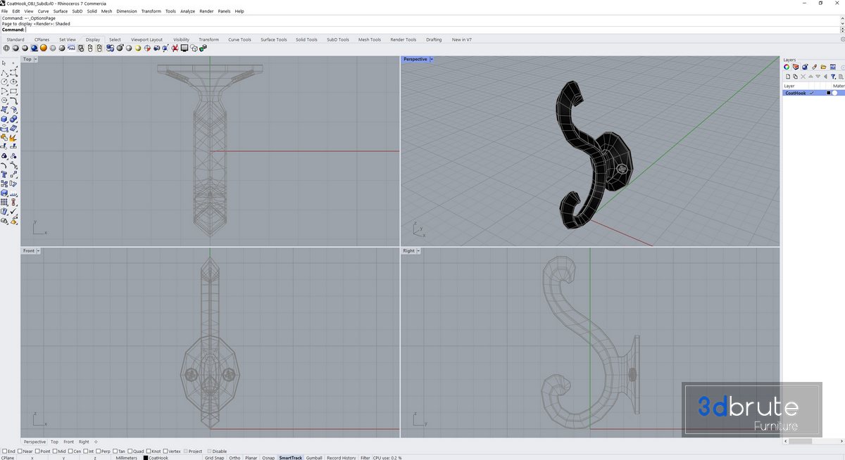Select the orange Rendered display mode sphere icon
This screenshot has height=460, width=845.
click(x=43, y=49)
